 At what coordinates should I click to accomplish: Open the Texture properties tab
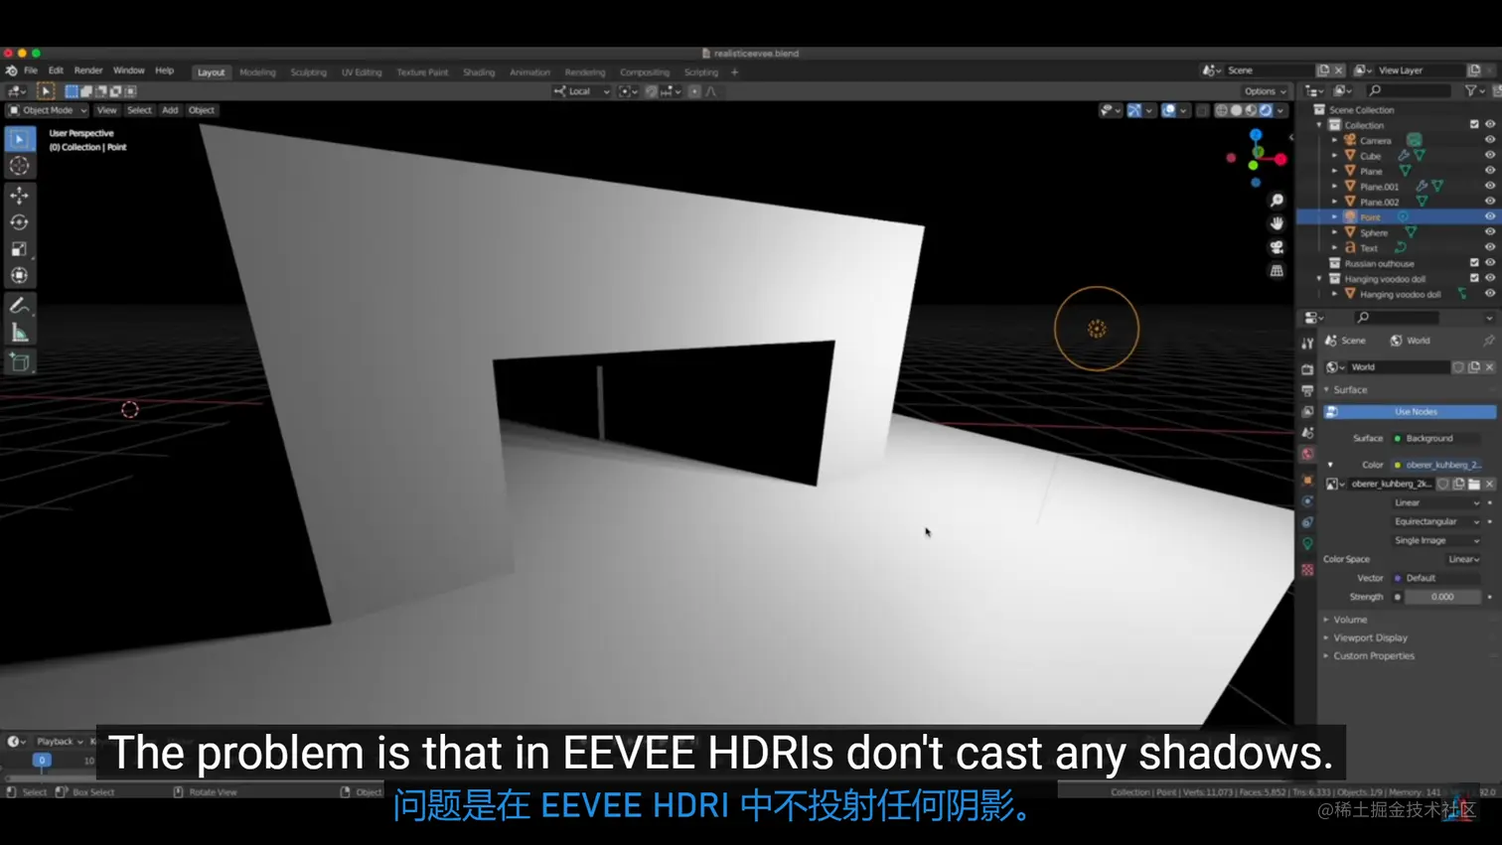pos(1307,570)
